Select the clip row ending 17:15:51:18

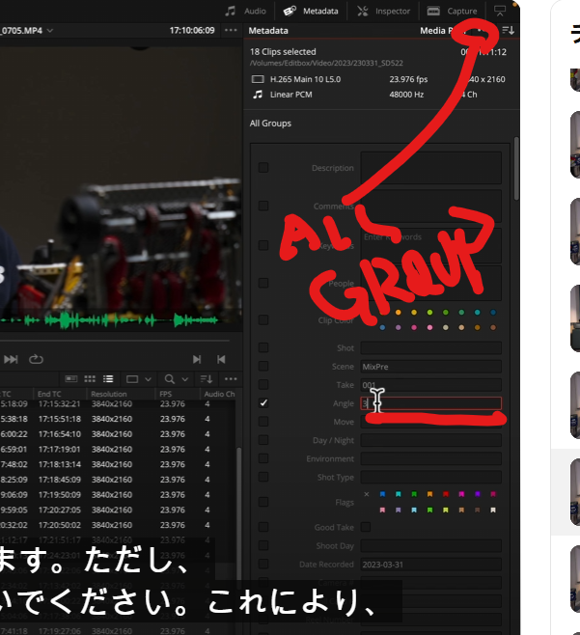point(118,419)
